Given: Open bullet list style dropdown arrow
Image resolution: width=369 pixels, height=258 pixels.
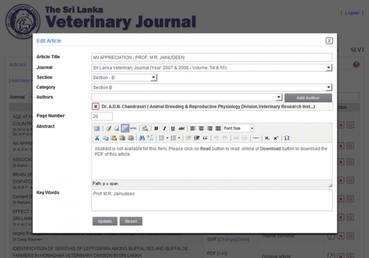Looking at the screenshot, I should (167, 138).
